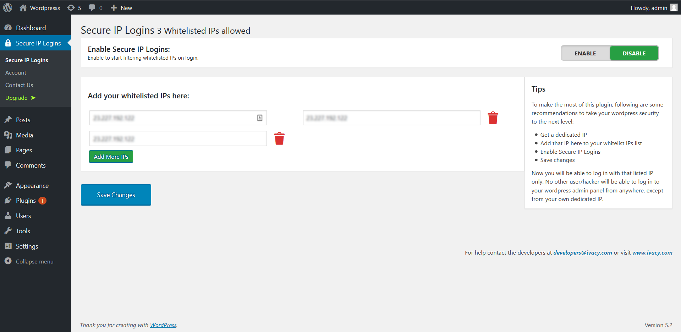
Task: Select the Users person icon
Action: 8,216
